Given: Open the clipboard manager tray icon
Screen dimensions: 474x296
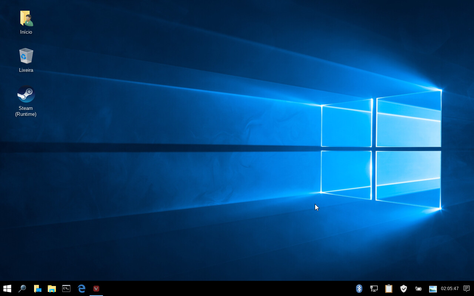Looking at the screenshot, I should (x=388, y=289).
